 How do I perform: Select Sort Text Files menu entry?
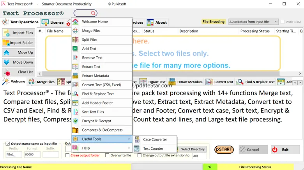(x=102, y=112)
